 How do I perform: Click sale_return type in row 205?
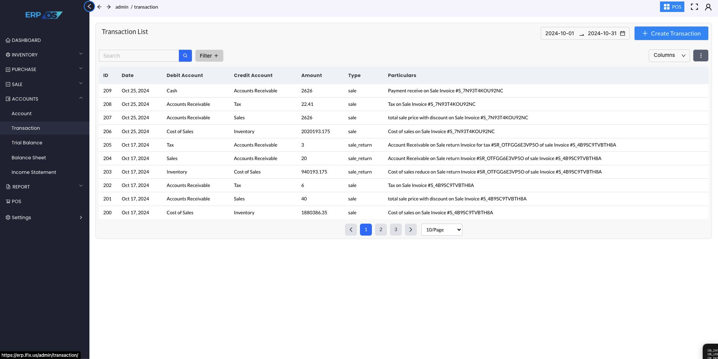360,145
